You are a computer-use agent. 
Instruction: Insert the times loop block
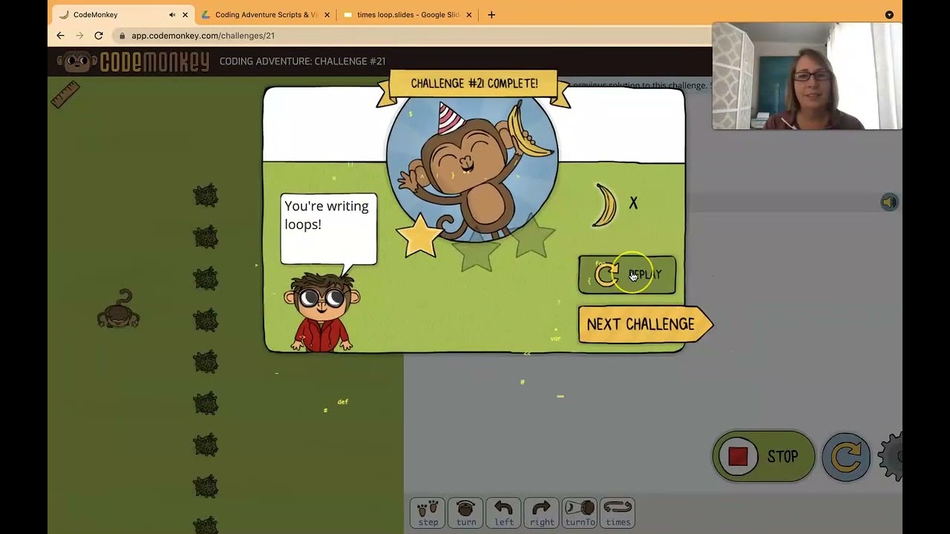[617, 512]
